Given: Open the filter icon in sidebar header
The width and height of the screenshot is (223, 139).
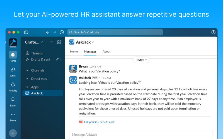Looking at the screenshot, I should click(x=51, y=42).
